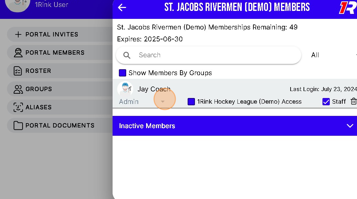Viewport: 357px width, 199px height.
Task: Enable Show Members By Groups checkbox
Action: pos(123,73)
